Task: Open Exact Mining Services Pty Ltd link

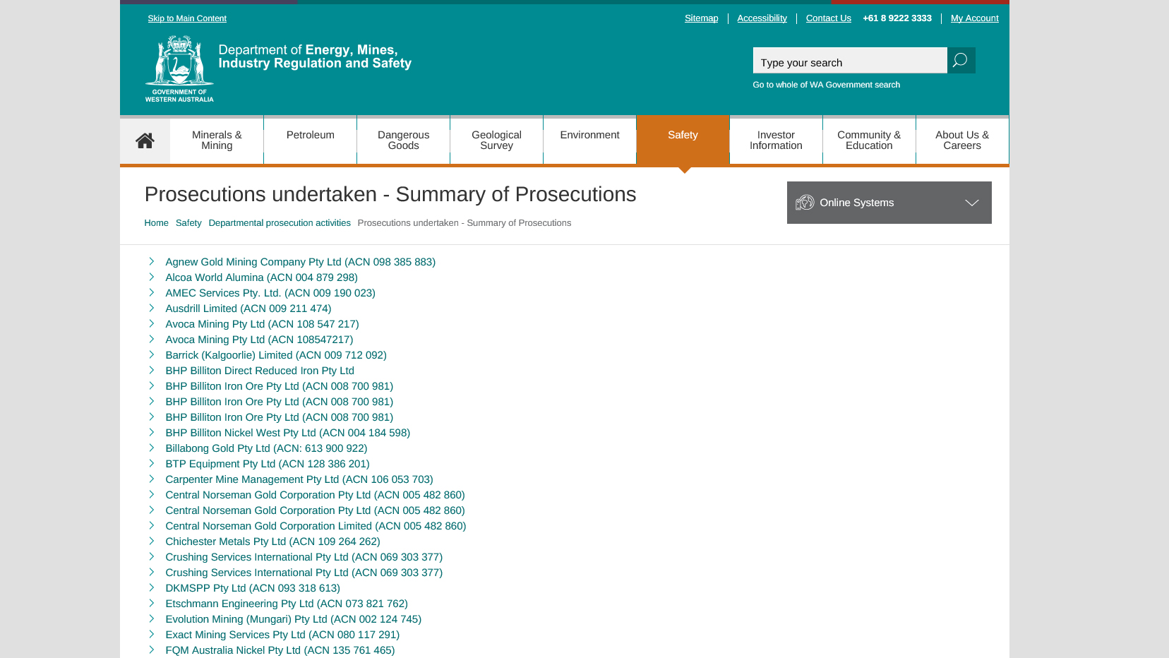Action: point(282,635)
